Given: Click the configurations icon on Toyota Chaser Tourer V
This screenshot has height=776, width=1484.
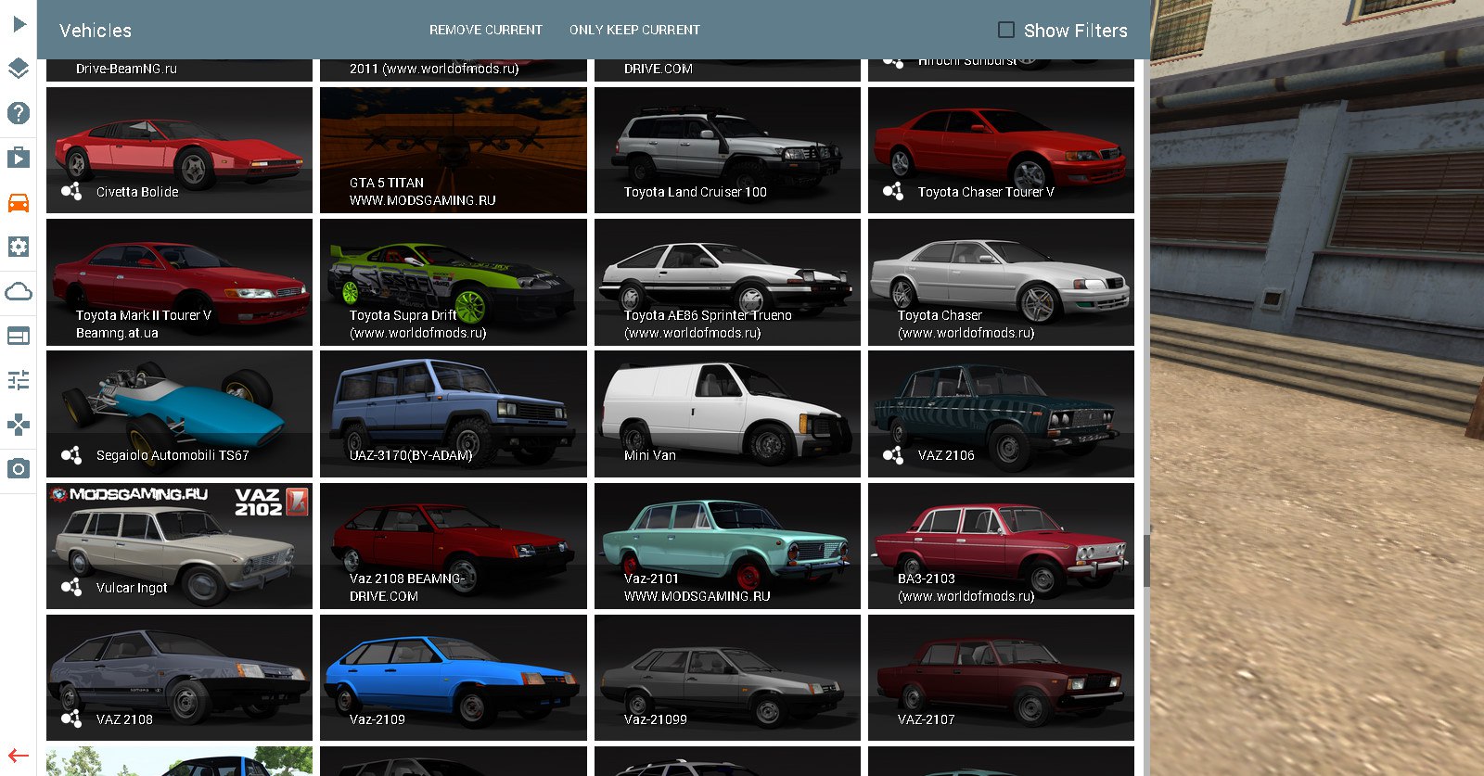Looking at the screenshot, I should click(x=892, y=192).
